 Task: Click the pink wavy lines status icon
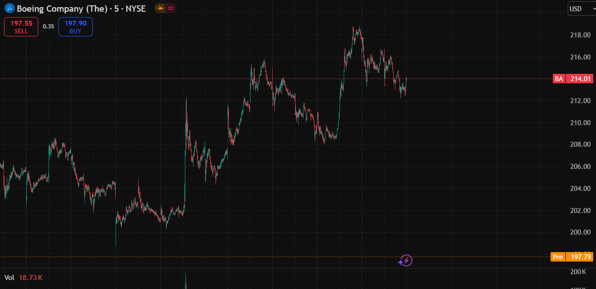pyautogui.click(x=171, y=8)
